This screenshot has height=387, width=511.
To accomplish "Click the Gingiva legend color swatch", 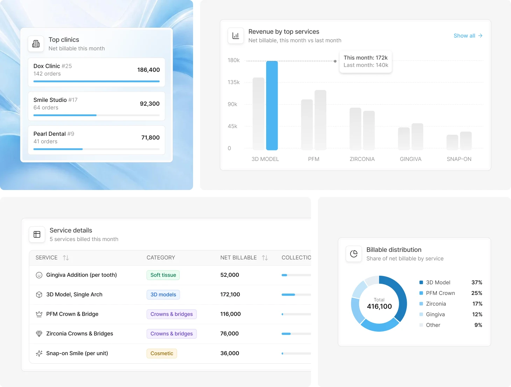I will coord(421,315).
